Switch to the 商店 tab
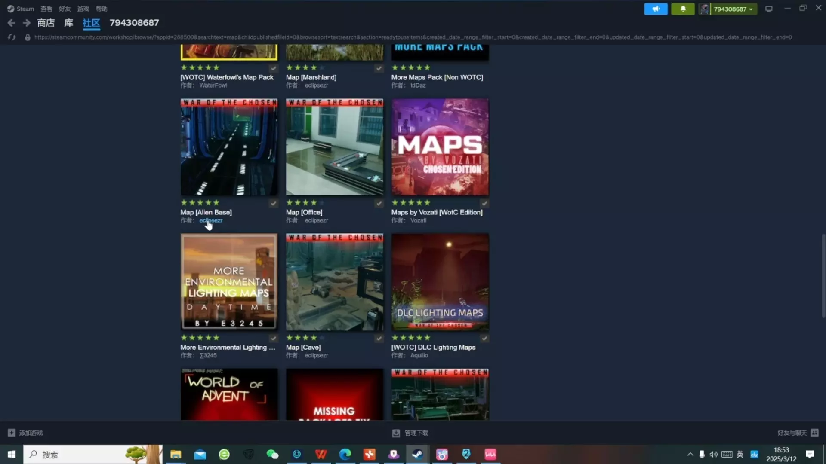The image size is (826, 464). (46, 23)
